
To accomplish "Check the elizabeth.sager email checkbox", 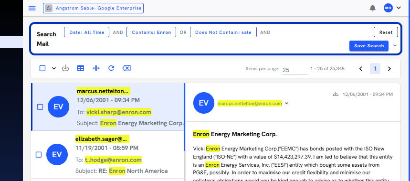I will point(39,155).
